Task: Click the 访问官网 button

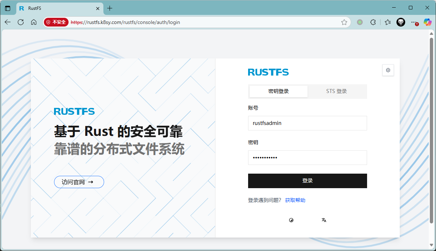Action: tap(79, 182)
